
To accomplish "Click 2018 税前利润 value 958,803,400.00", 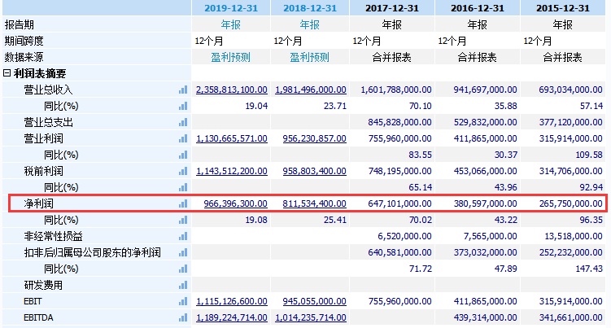I will pyautogui.click(x=313, y=171).
